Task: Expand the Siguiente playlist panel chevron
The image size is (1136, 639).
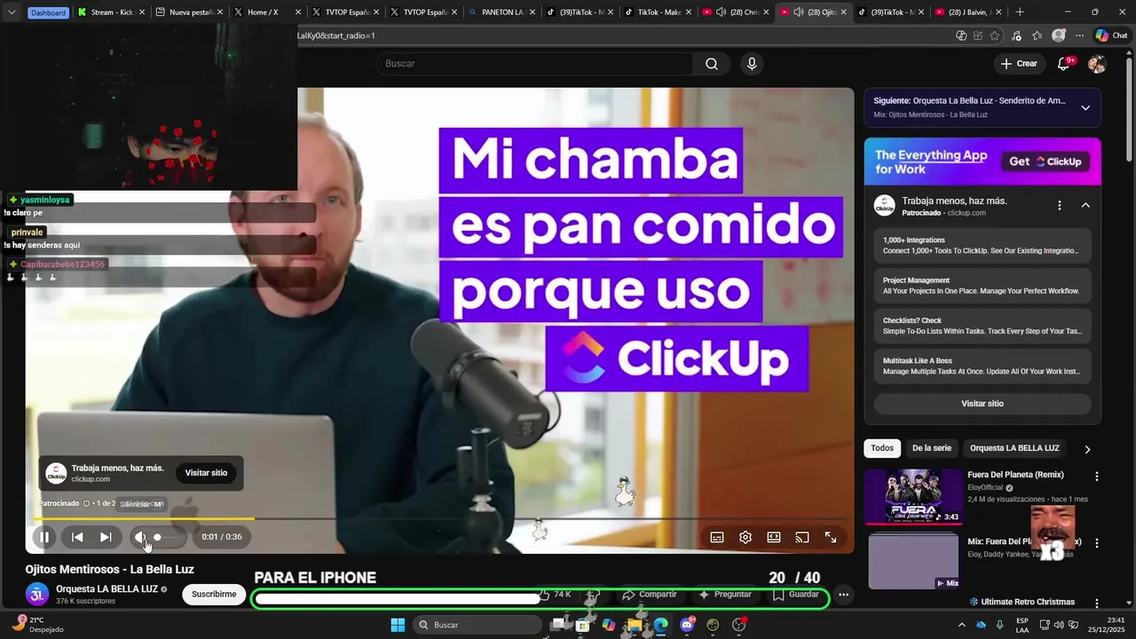Action: 1085,107
